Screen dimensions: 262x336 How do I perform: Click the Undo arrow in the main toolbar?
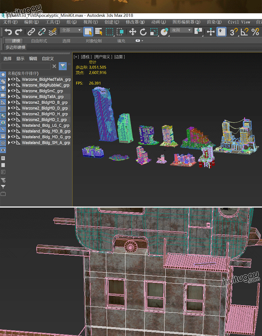coord(8,32)
